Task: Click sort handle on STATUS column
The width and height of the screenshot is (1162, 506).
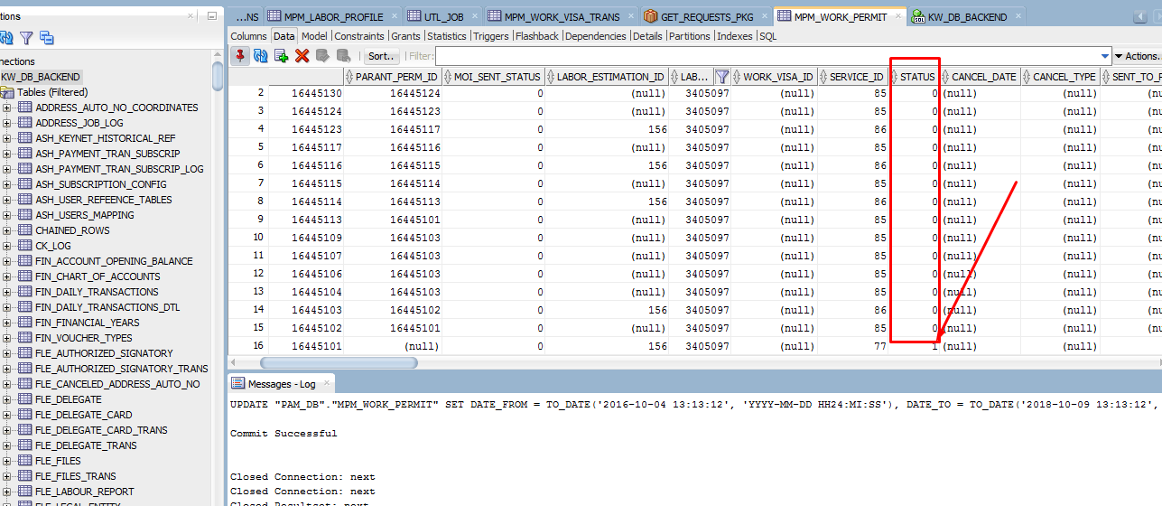Action: [x=894, y=77]
